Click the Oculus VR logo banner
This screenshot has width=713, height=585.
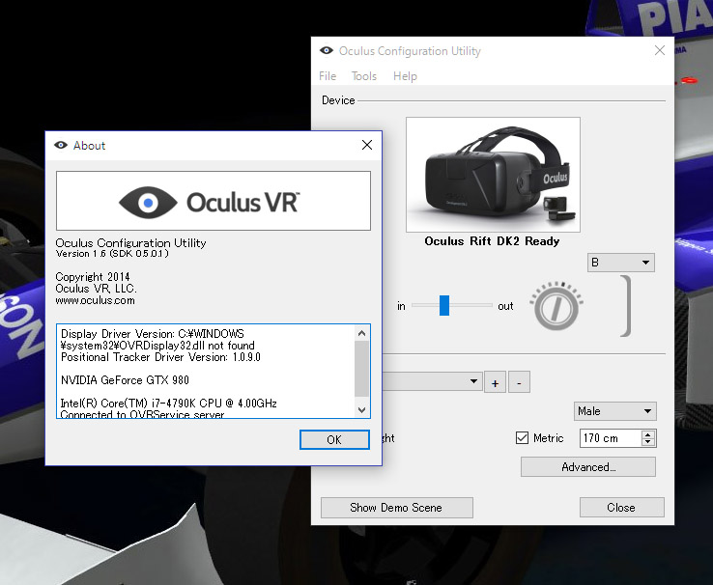pyautogui.click(x=214, y=201)
